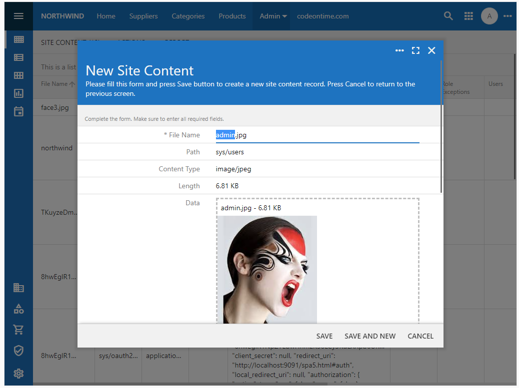Open the settings gear in sidebar
519x388 pixels.
pyautogui.click(x=18, y=373)
